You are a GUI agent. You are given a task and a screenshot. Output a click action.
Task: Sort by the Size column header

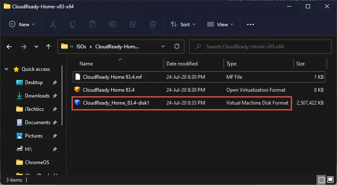tap(300, 64)
